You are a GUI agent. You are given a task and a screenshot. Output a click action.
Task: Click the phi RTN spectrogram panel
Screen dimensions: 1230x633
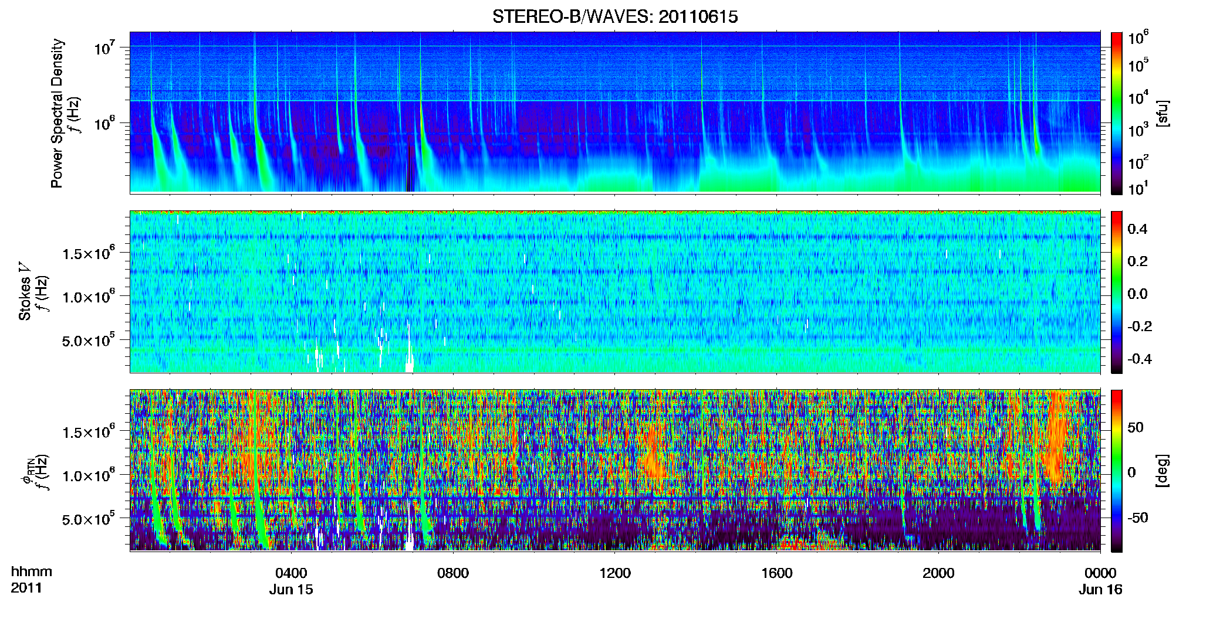(615, 470)
